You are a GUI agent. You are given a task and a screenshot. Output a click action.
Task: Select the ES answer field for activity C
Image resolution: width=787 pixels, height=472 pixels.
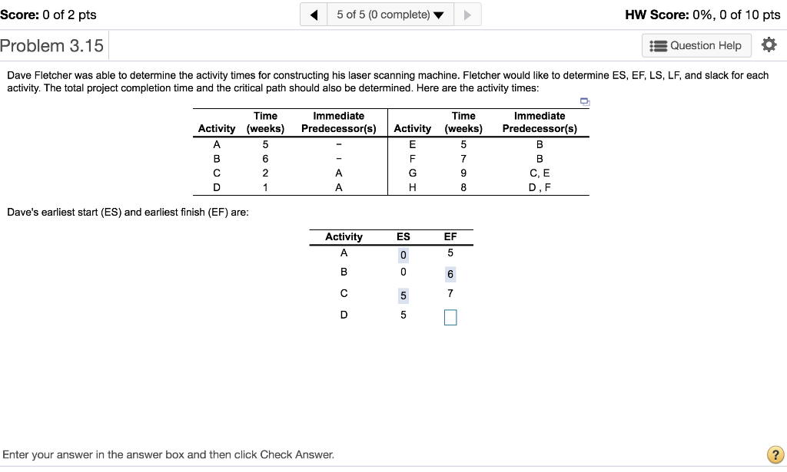[x=403, y=295]
